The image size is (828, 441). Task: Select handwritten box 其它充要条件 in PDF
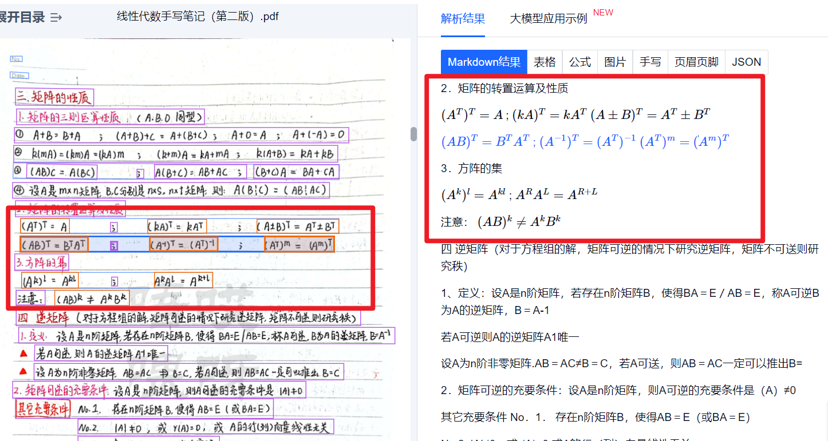[43, 409]
